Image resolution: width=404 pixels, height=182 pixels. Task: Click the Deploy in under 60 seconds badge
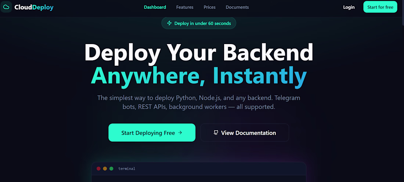[x=199, y=23]
